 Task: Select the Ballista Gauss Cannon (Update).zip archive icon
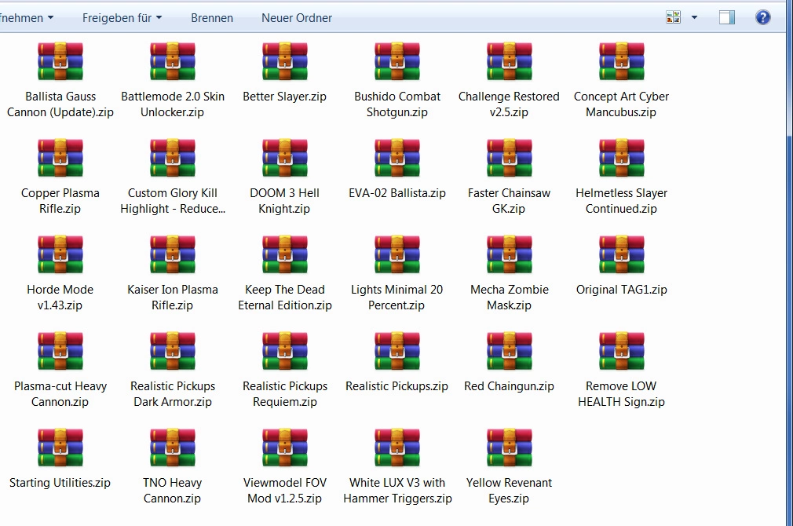click(60, 61)
